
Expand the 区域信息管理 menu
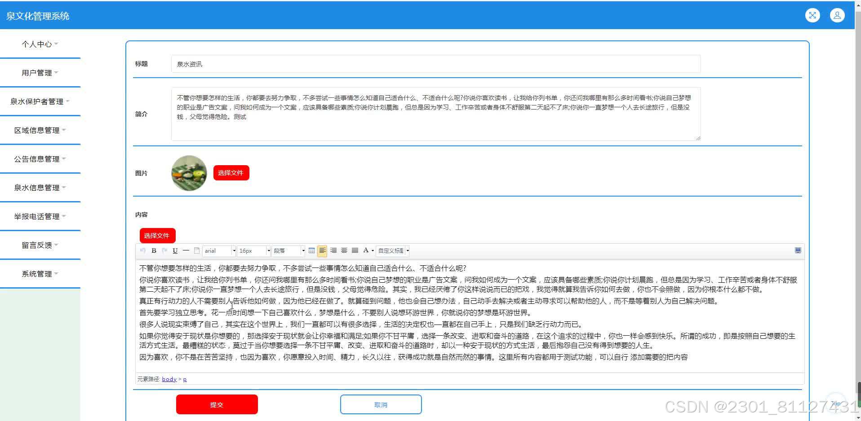40,130
